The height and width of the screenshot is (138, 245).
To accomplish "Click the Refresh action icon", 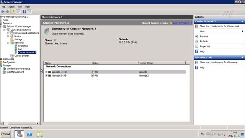I will (197, 41).
